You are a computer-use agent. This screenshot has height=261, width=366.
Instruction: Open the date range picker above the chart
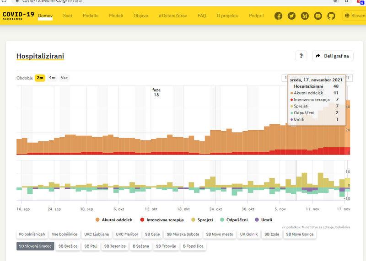tap(285, 78)
